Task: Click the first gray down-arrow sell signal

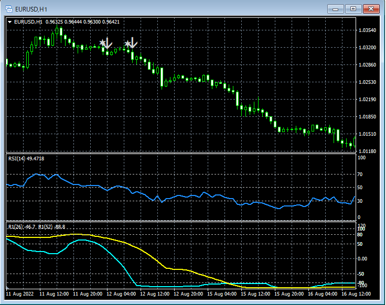Action: click(108, 43)
